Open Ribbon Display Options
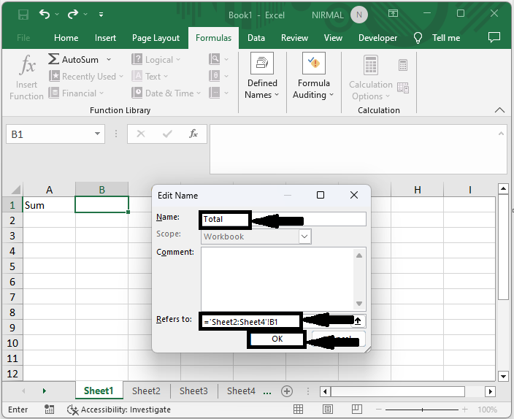This screenshot has height=419, width=514. (393, 13)
